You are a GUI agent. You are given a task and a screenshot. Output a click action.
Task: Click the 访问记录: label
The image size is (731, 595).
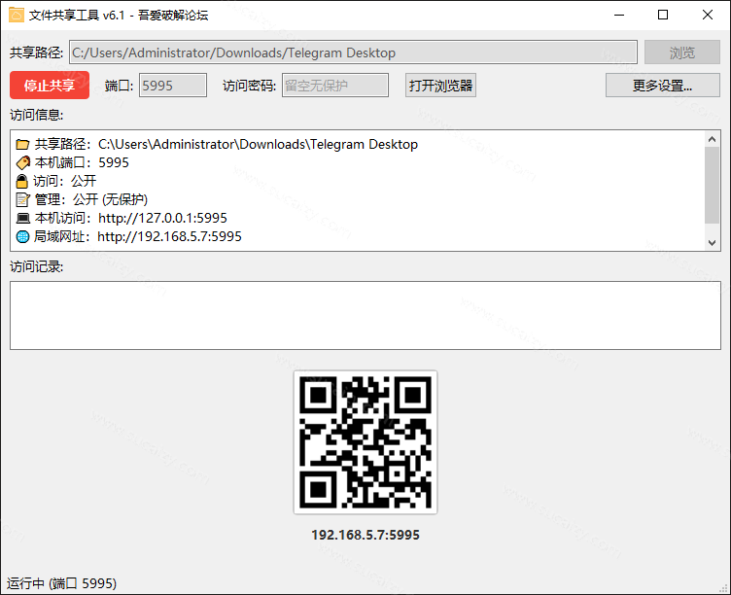[37, 266]
